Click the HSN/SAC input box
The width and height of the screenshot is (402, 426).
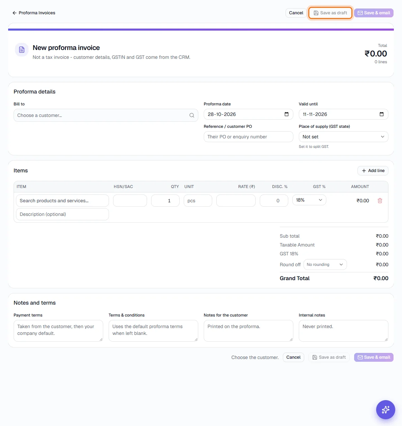point(130,201)
